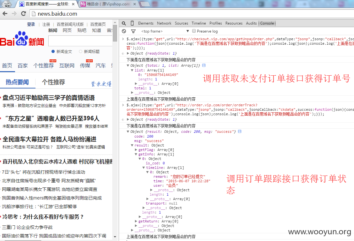The height and width of the screenshot is (241, 354).
Task: Open 百度新闻无线版 link
Action: (70, 24)
